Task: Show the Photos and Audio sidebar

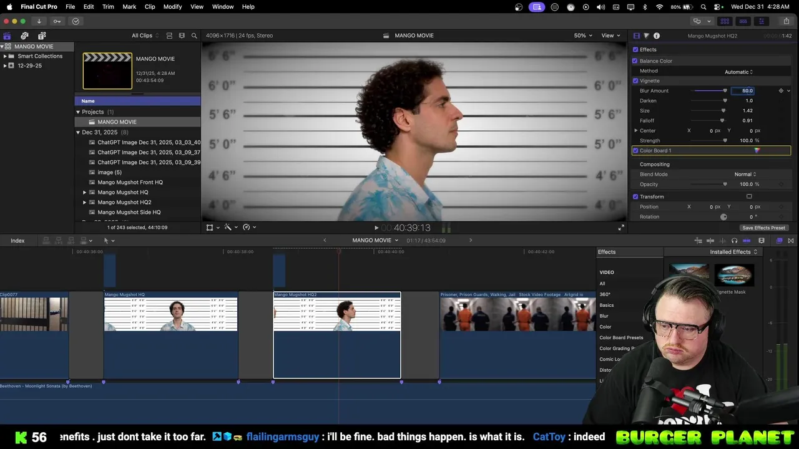Action: [24, 36]
